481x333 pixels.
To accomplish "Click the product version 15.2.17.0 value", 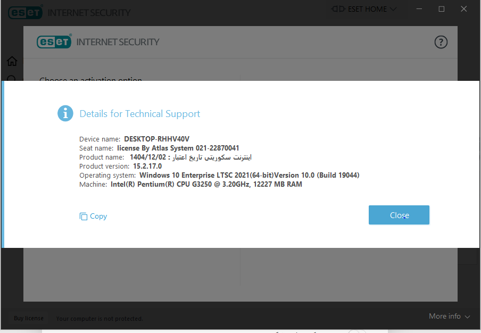I will [147, 166].
